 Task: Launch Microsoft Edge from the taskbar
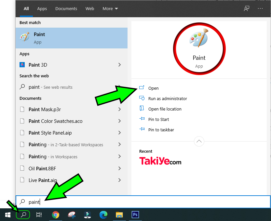[103, 215]
